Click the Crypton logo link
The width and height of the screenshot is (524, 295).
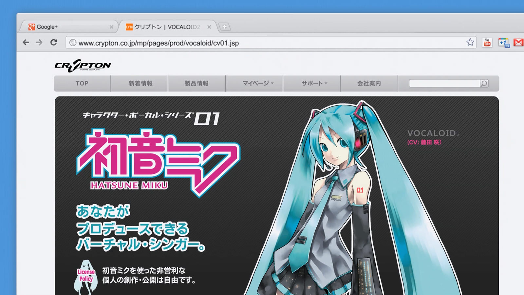pyautogui.click(x=83, y=66)
